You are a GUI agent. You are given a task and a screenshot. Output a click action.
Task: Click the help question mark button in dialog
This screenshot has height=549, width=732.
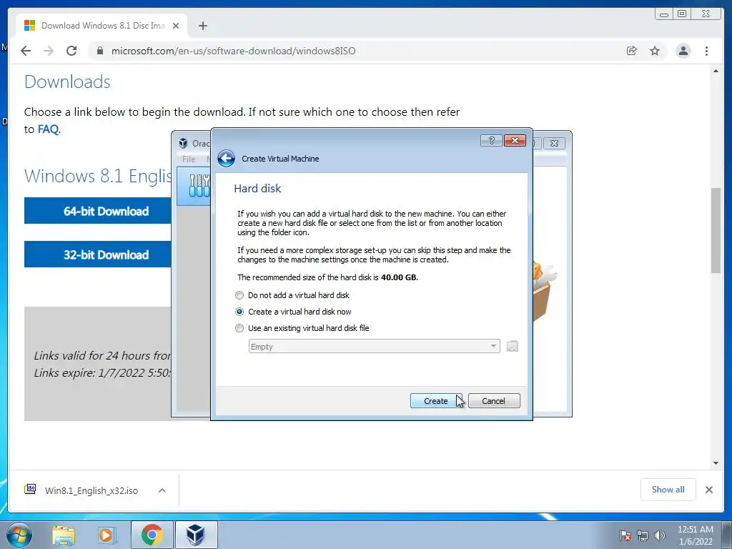491,141
